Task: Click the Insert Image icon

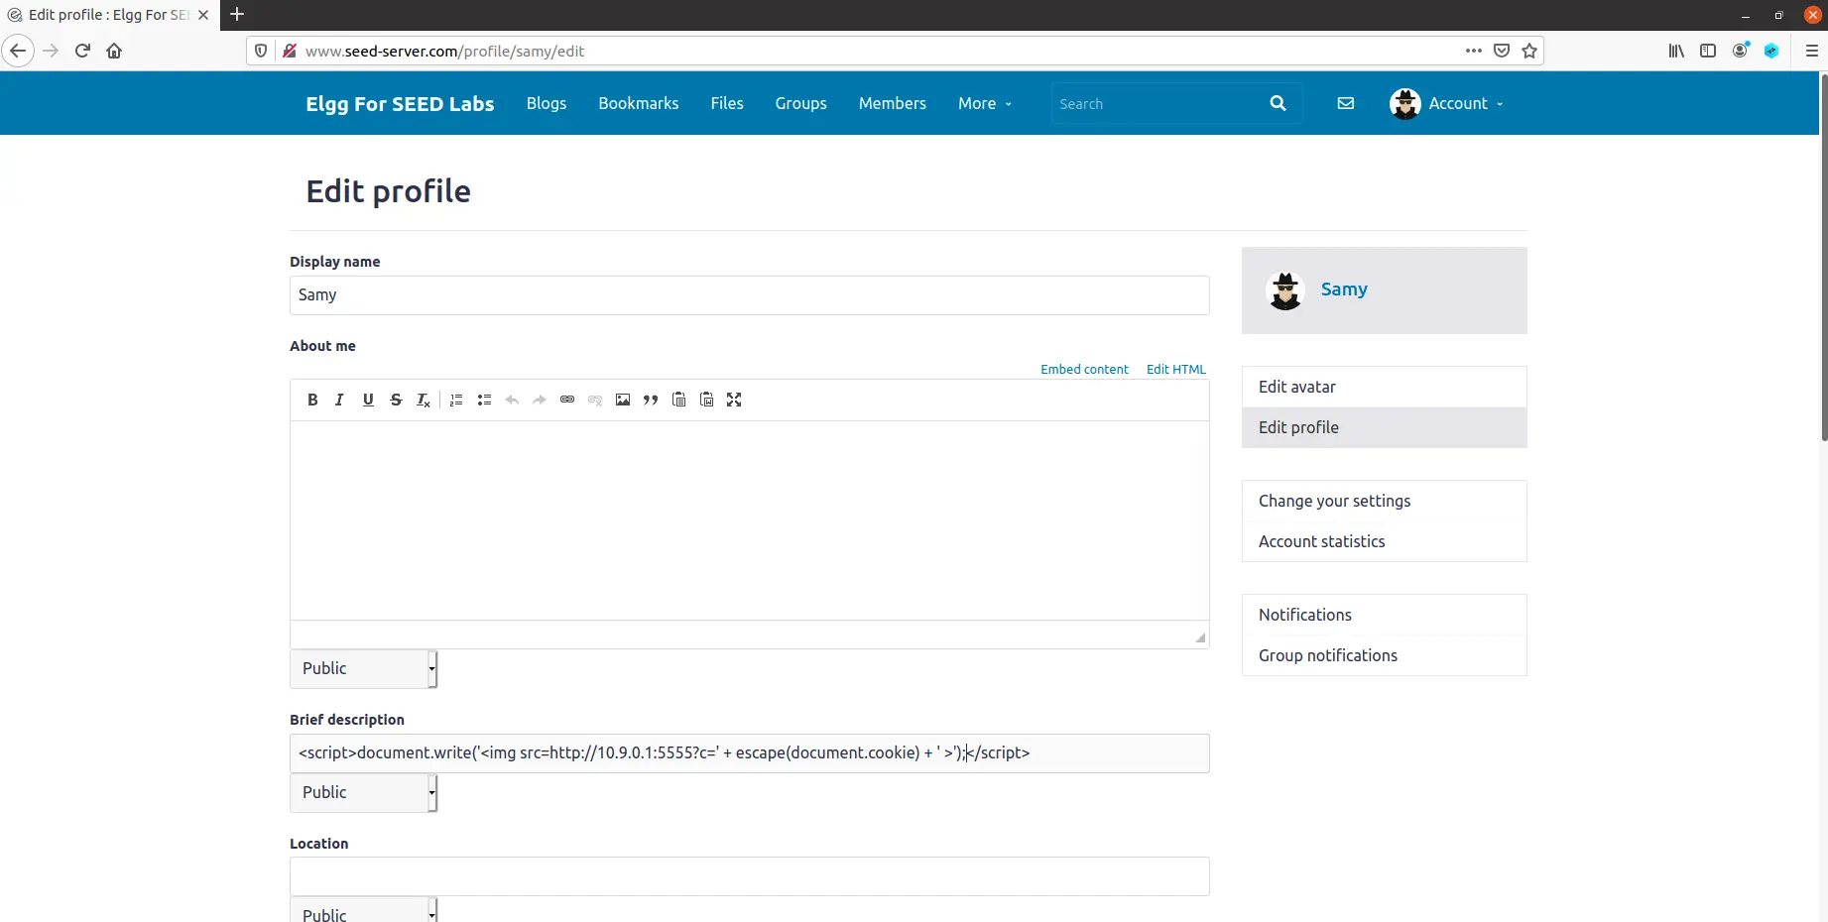Action: click(623, 400)
